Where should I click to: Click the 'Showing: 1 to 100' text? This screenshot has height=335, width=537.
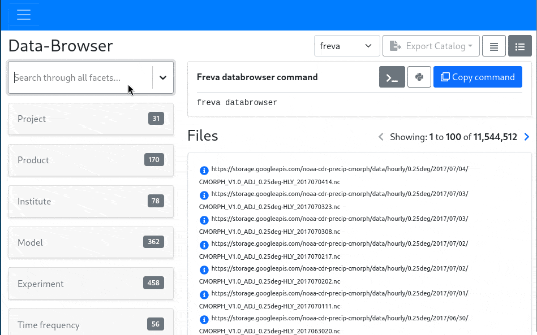pos(426,137)
